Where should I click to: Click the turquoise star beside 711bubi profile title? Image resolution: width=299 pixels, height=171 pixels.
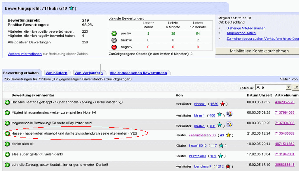[71, 8]
